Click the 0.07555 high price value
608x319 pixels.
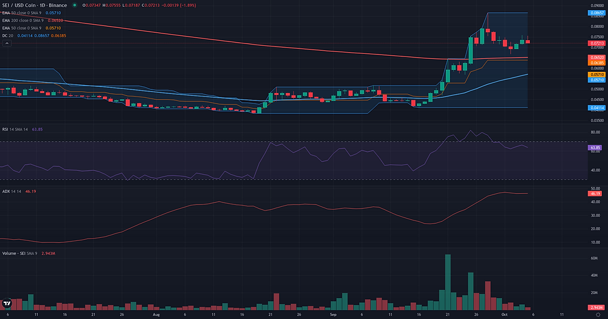113,6
